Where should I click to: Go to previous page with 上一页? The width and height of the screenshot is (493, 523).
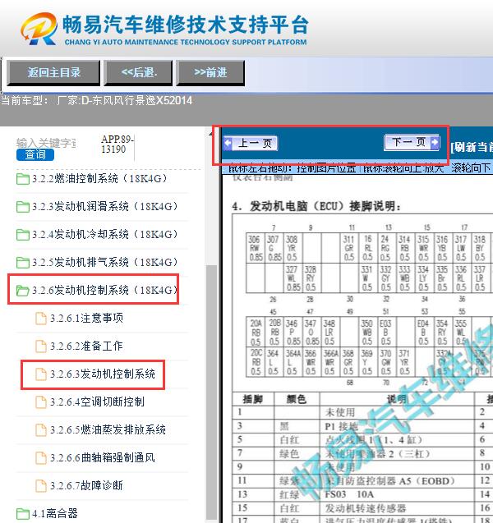pos(251,144)
